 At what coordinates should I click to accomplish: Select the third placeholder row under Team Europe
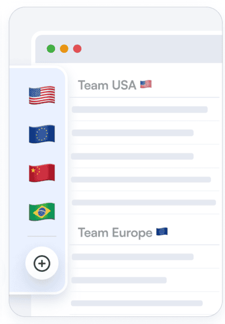pos(137,303)
